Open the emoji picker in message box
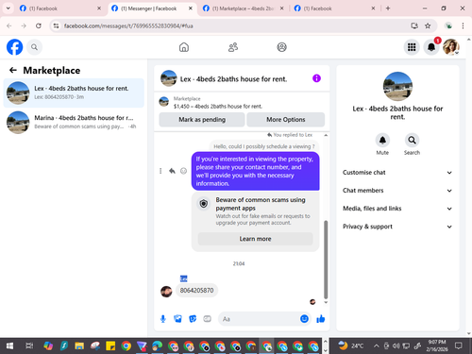This screenshot has width=472, height=354. click(304, 319)
